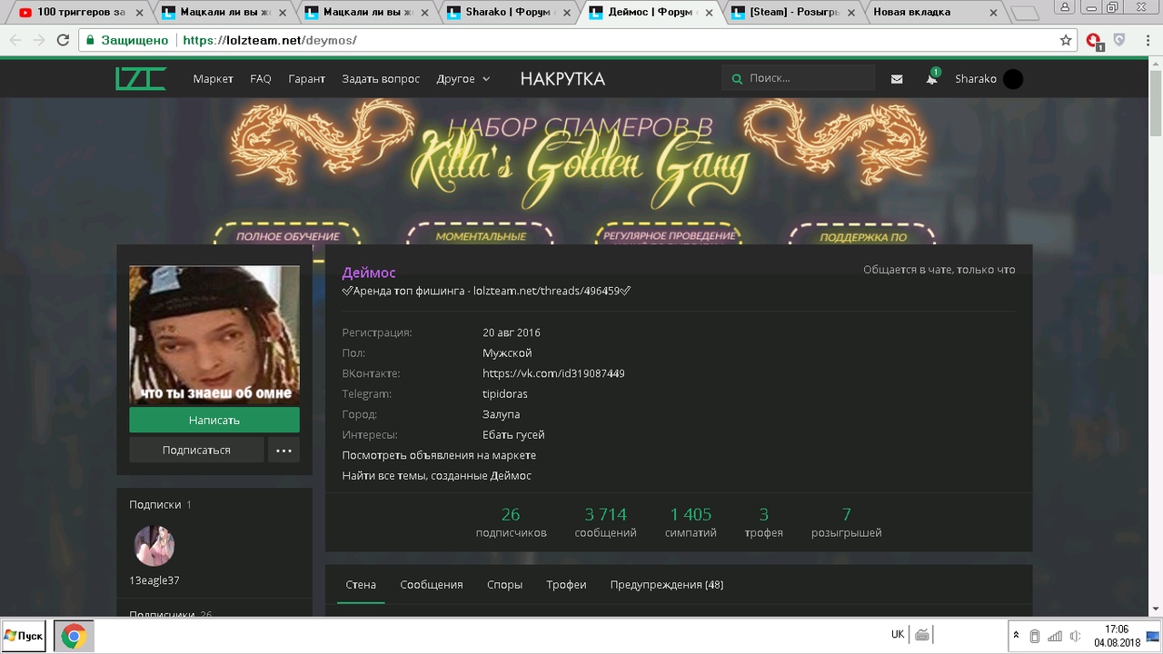Open the notifications bell icon
The width and height of the screenshot is (1163, 654).
pos(931,79)
